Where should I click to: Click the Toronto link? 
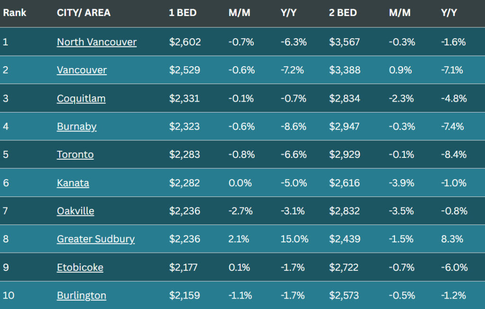[x=75, y=154]
